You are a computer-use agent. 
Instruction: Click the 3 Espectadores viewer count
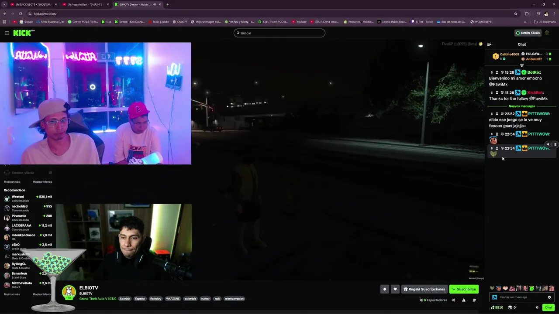coord(434,300)
